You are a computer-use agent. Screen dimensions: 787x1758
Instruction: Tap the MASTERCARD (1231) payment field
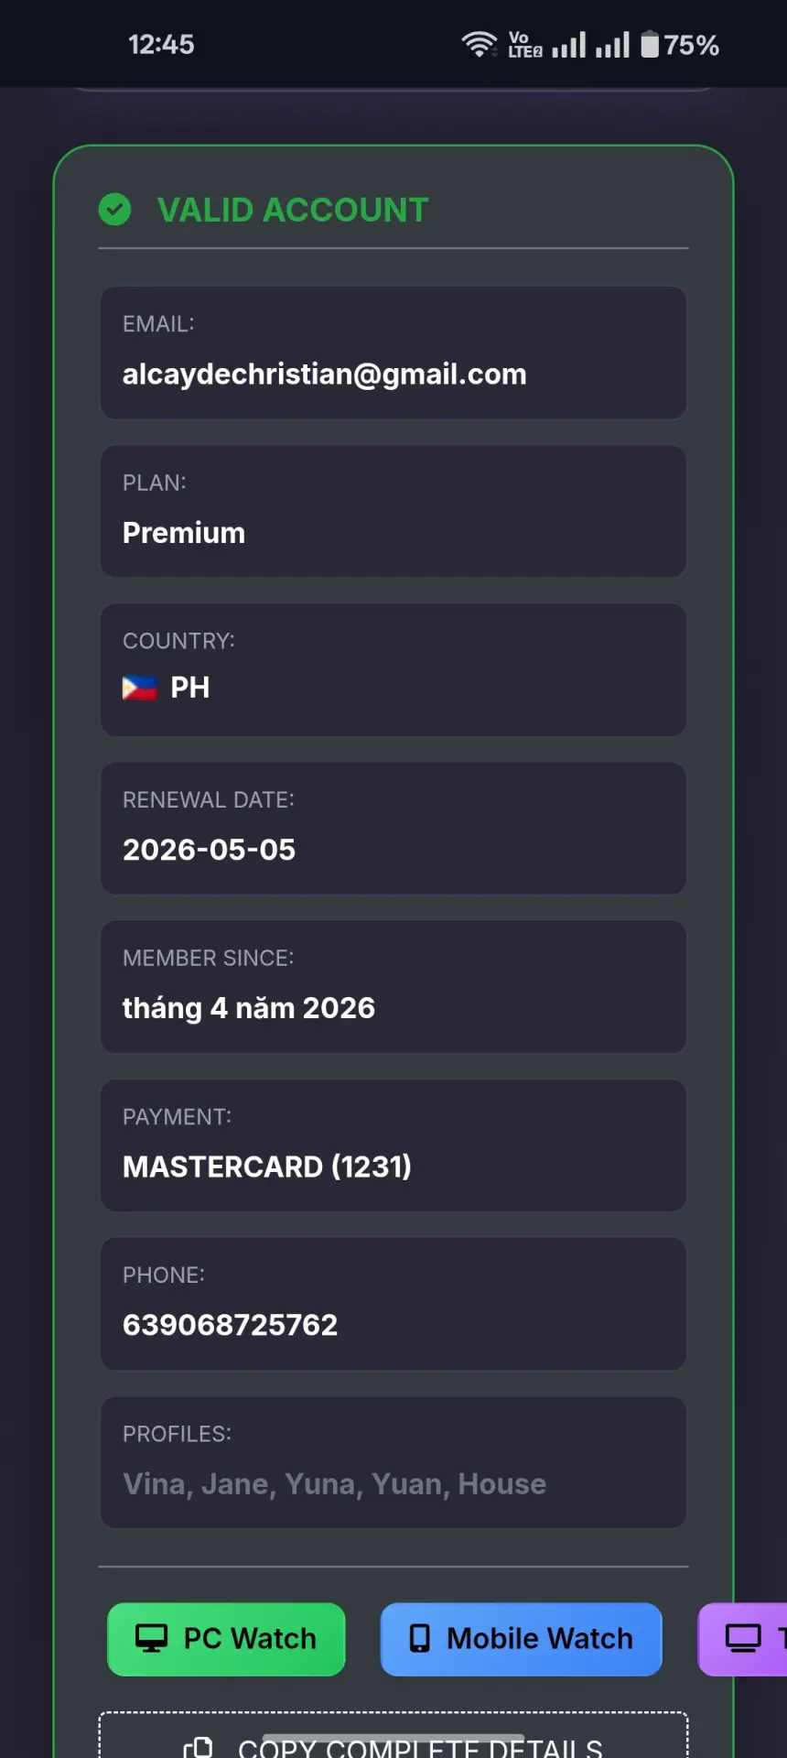pos(393,1145)
